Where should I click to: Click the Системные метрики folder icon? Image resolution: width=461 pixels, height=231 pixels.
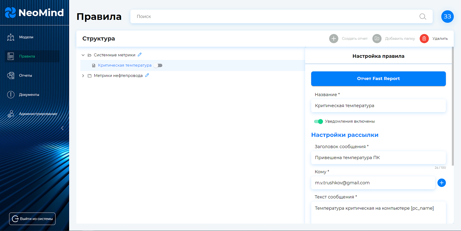click(x=90, y=55)
